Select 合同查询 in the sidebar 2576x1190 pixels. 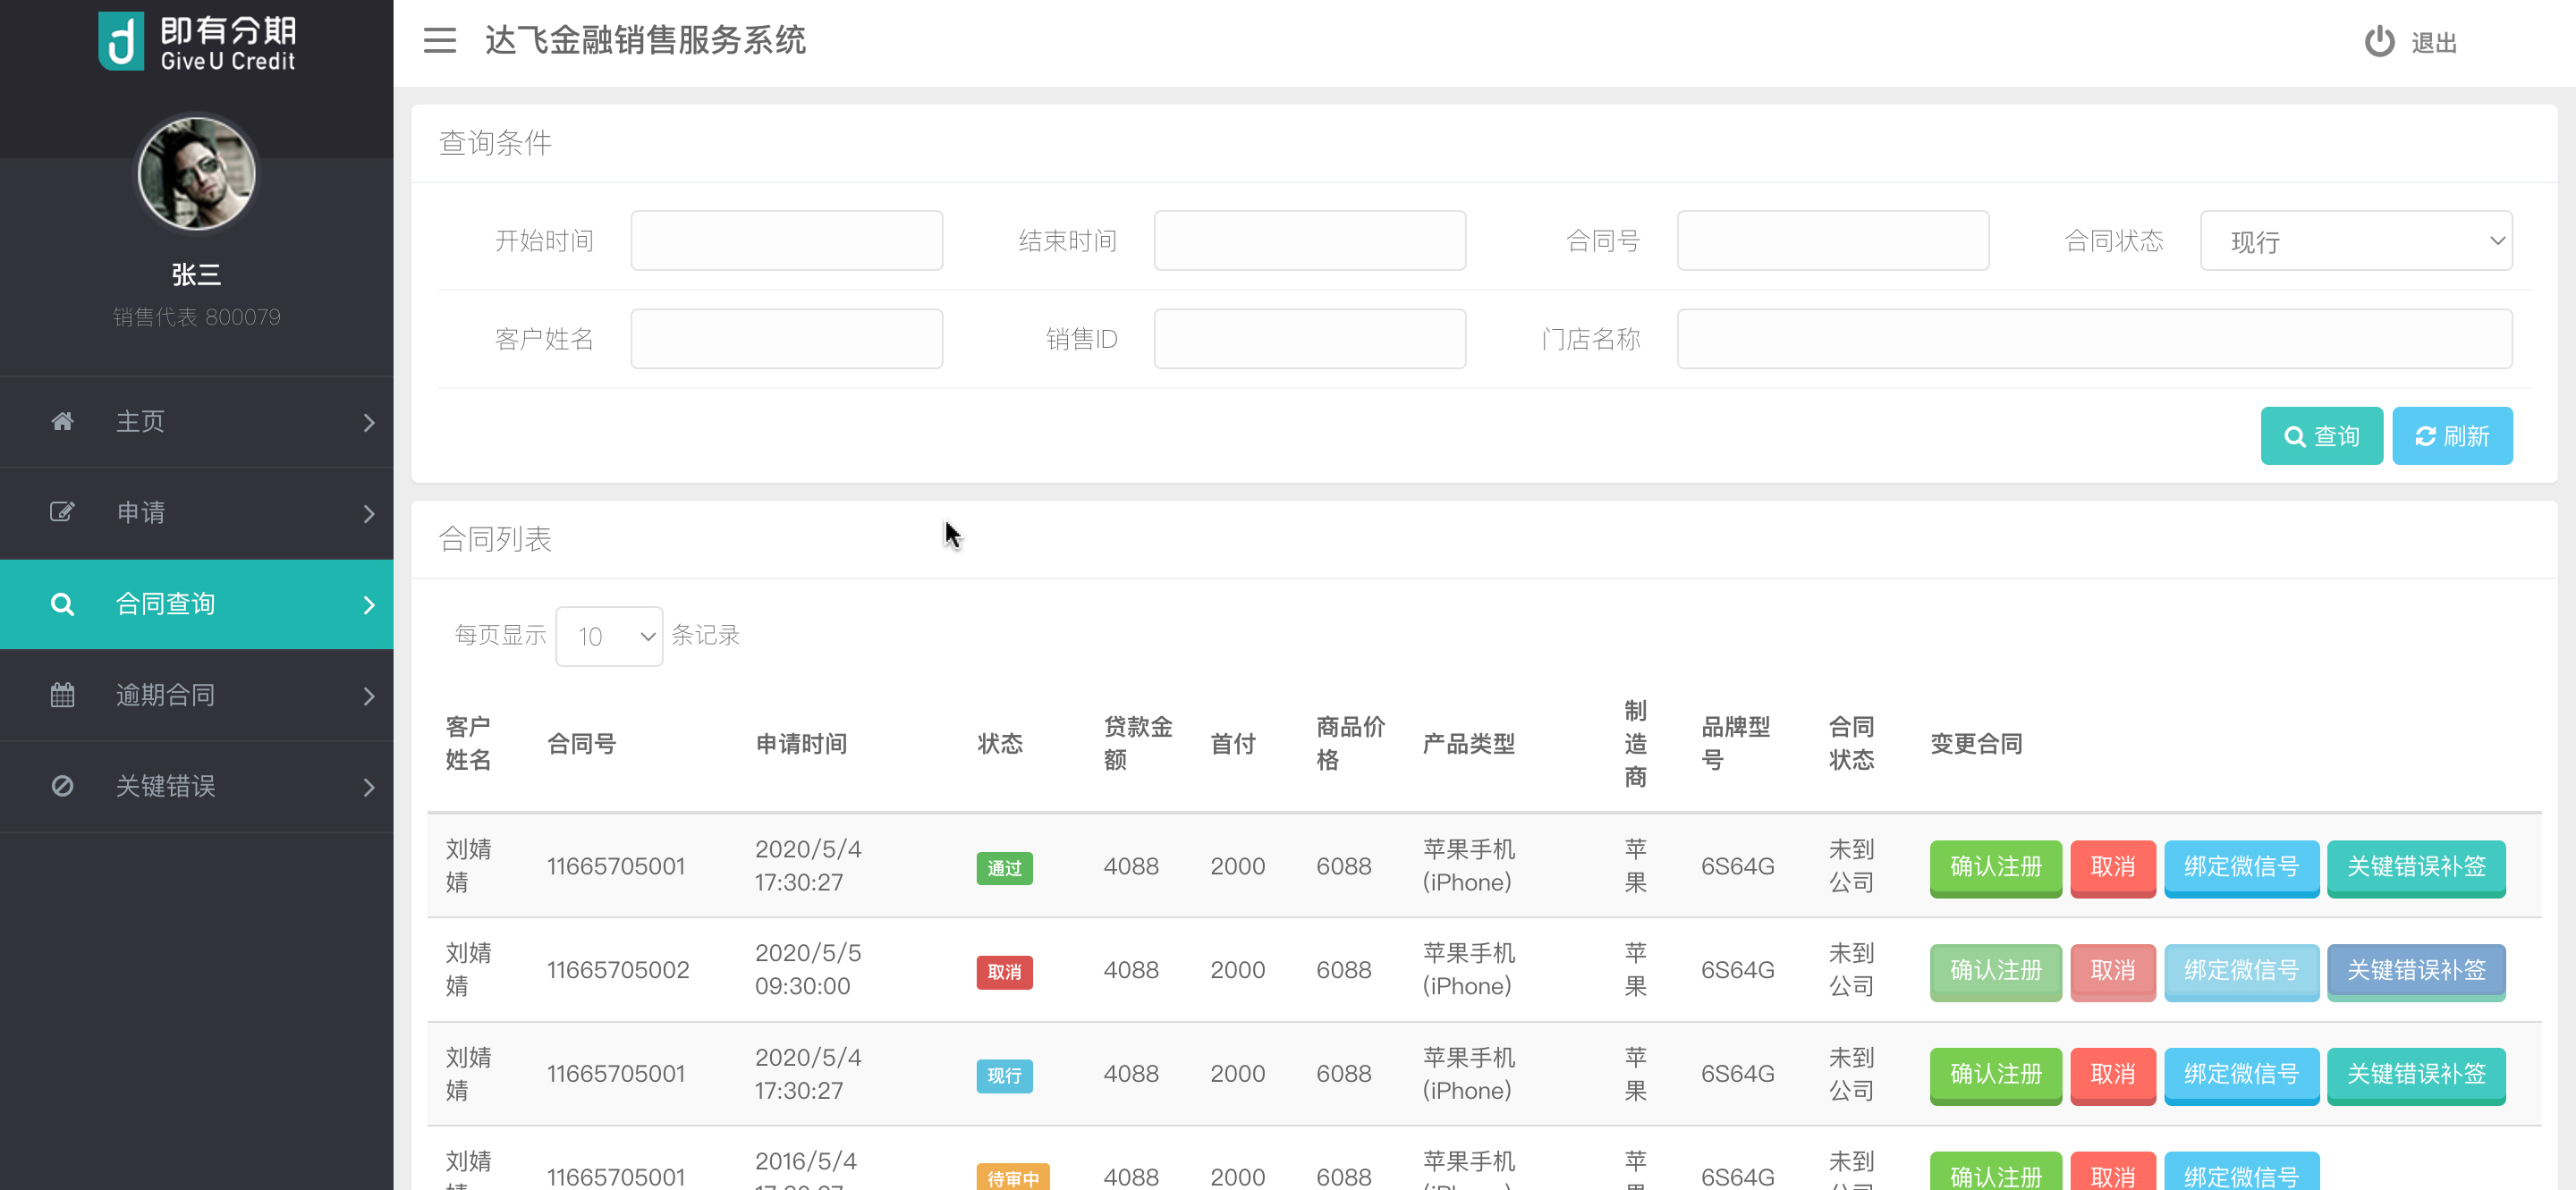(196, 604)
